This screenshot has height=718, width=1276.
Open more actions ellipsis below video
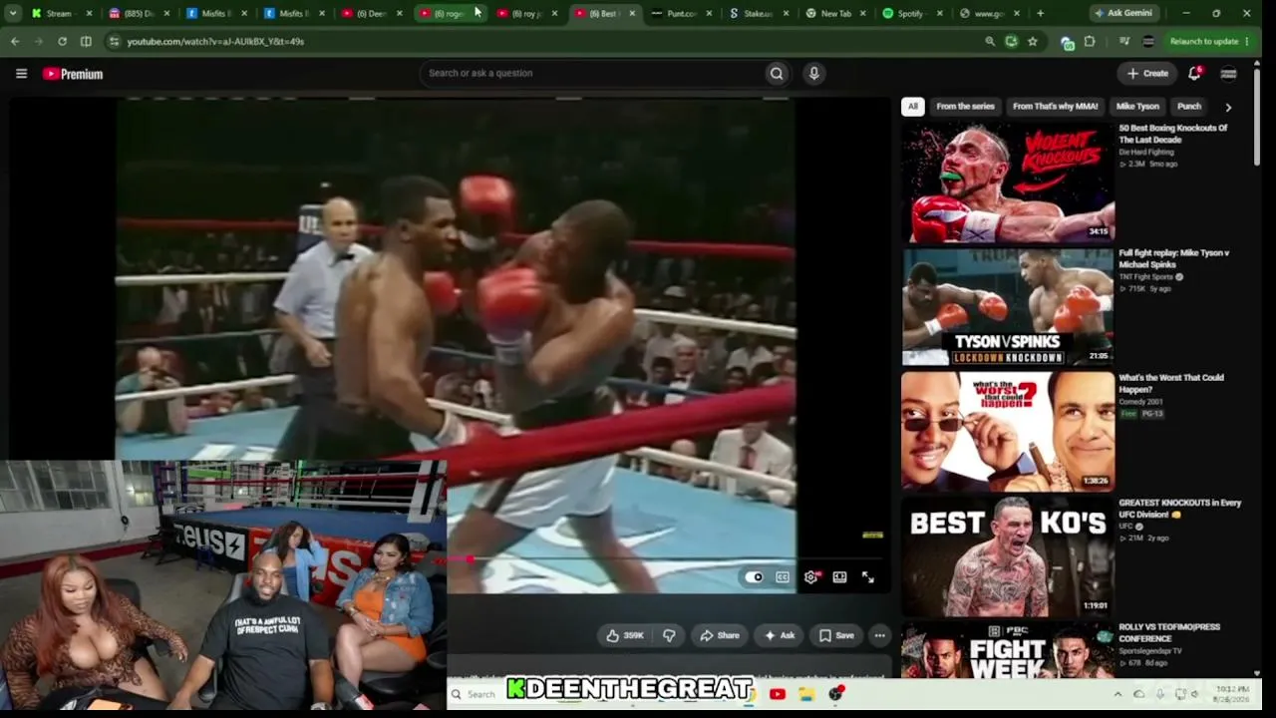click(x=879, y=635)
